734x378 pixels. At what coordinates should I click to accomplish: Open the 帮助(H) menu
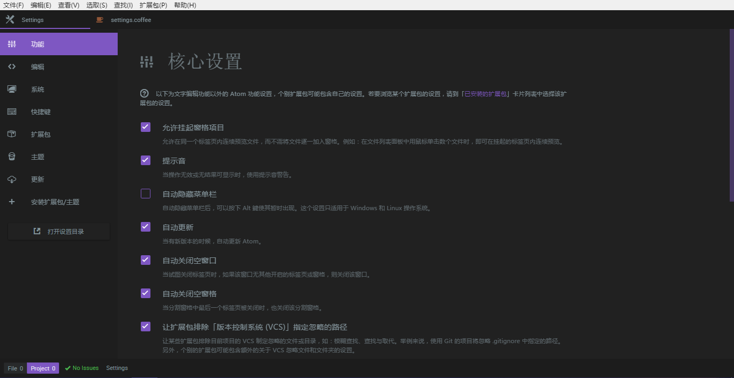click(x=185, y=5)
